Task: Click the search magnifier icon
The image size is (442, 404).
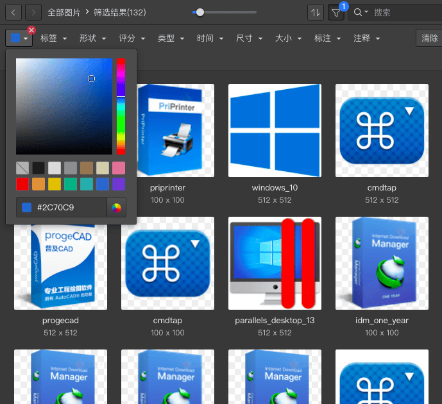Action: (x=358, y=12)
